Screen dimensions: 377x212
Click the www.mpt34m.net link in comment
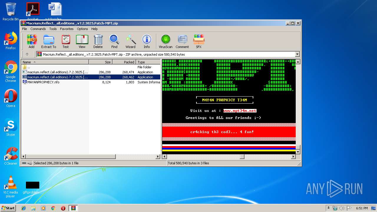click(240, 111)
